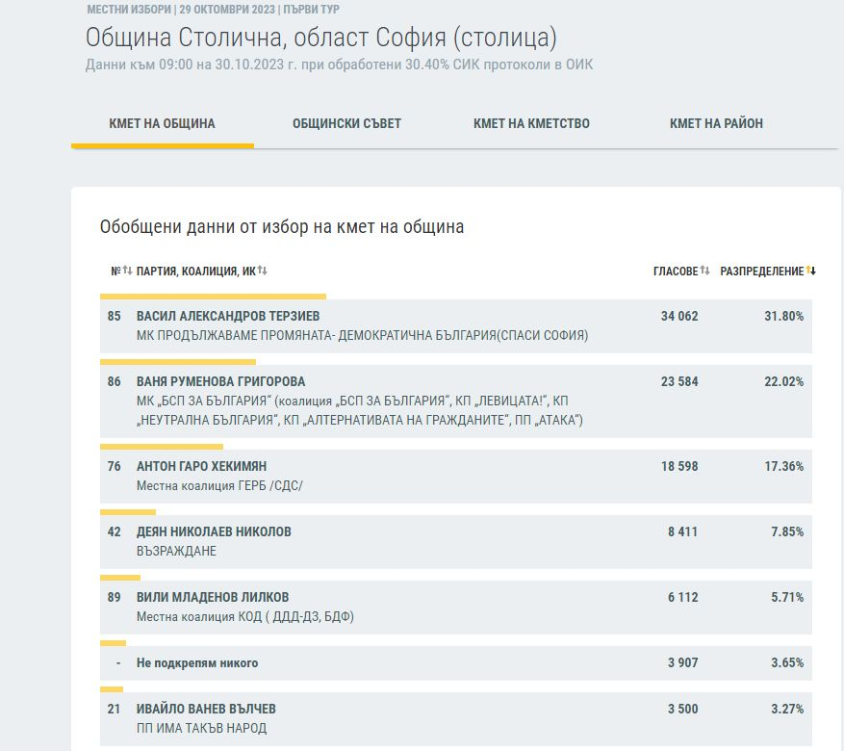Click the ПАРТИЯ, КОАЛИЦИЯ, ИК header
Image resolution: width=844 pixels, height=751 pixels.
click(196, 271)
